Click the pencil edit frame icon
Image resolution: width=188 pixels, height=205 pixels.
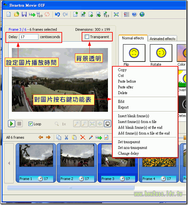point(91,137)
